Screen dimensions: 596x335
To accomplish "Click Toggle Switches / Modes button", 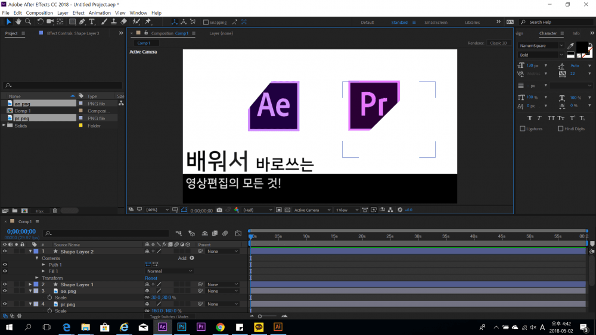I will click(x=169, y=317).
